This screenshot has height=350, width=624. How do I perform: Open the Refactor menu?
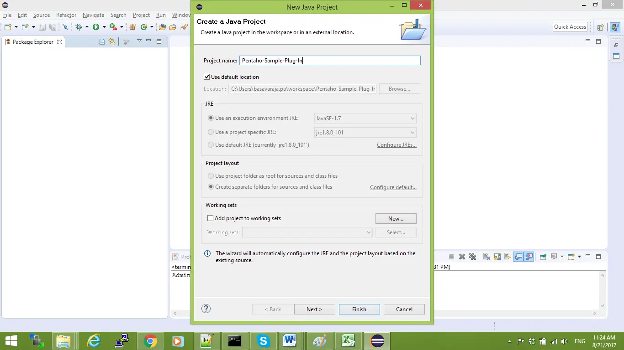click(66, 15)
